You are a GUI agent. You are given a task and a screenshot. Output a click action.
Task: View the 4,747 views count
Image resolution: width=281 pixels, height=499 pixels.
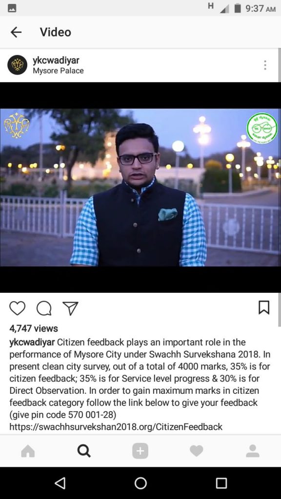tap(34, 328)
